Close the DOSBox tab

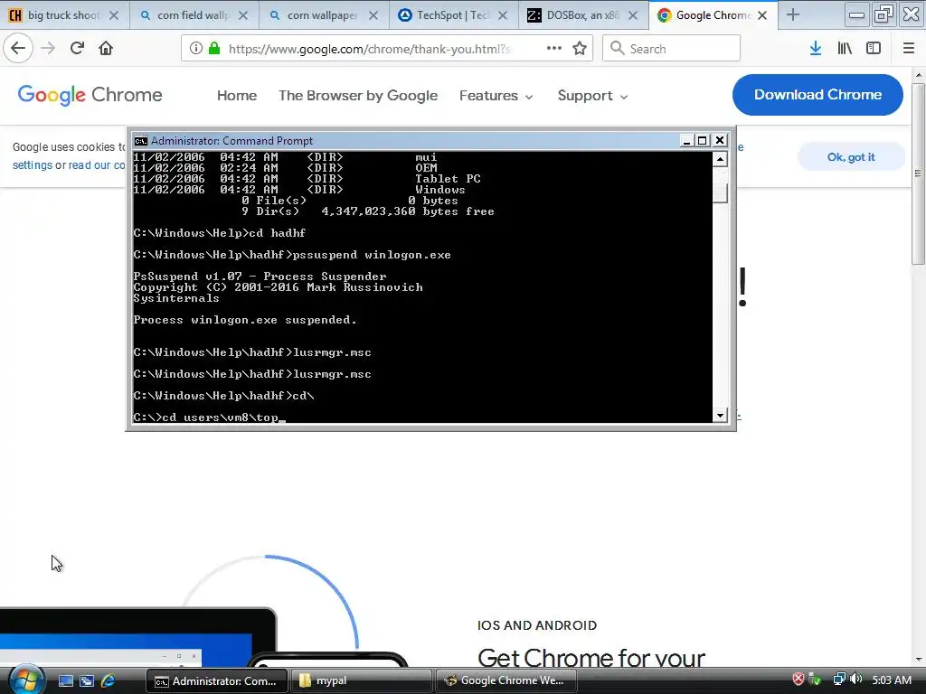pyautogui.click(x=632, y=15)
